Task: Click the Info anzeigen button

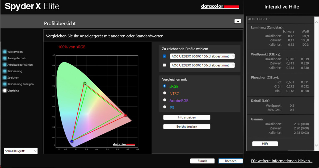Action: [187, 117]
